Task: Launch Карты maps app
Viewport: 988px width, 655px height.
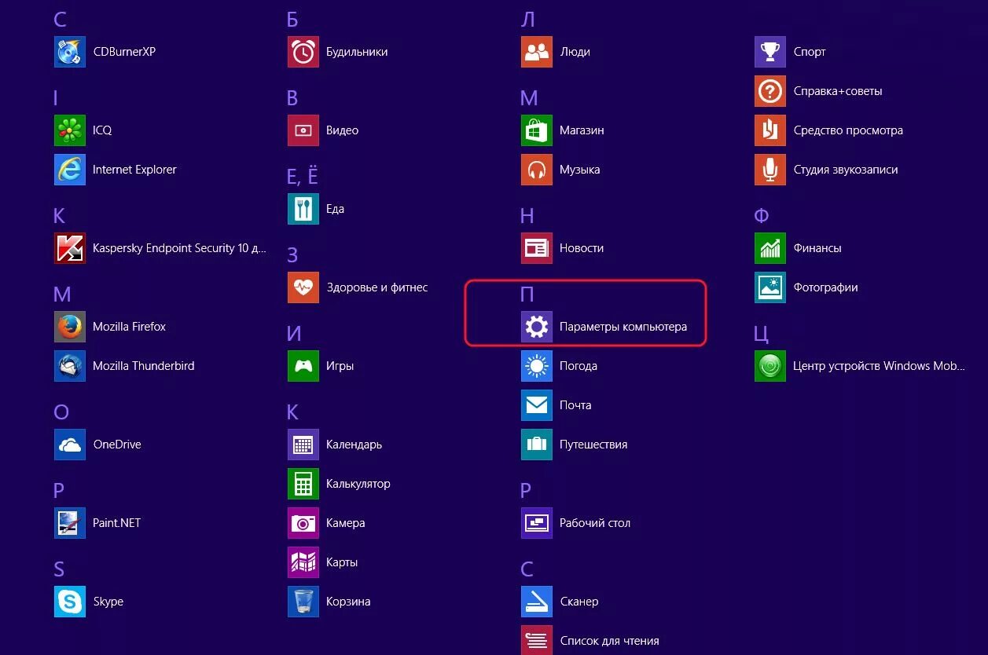Action: [303, 562]
